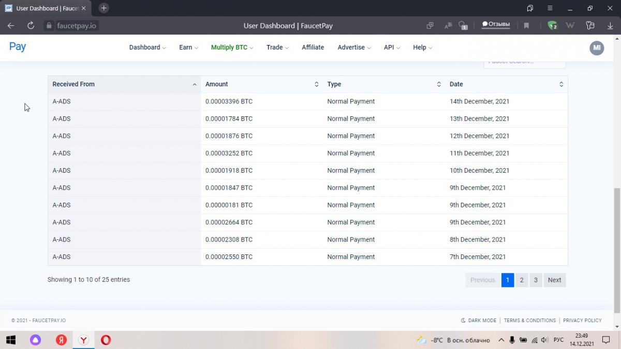Expand the API menu
The image size is (621, 349).
coord(392,48)
